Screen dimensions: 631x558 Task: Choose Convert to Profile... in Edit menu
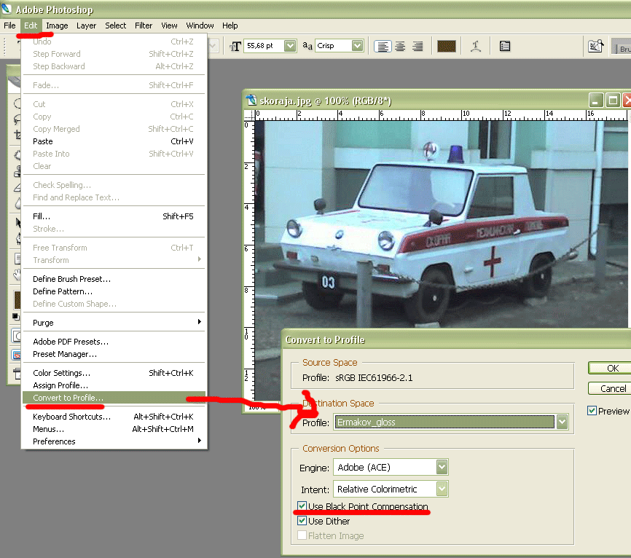click(114, 398)
